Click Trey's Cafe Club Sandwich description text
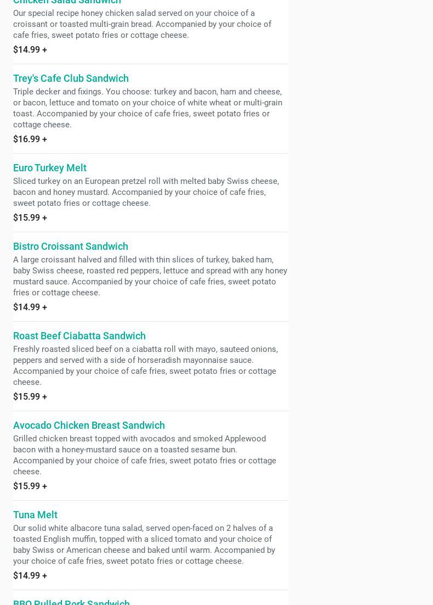This screenshot has height=605, width=433. pyautogui.click(x=147, y=108)
